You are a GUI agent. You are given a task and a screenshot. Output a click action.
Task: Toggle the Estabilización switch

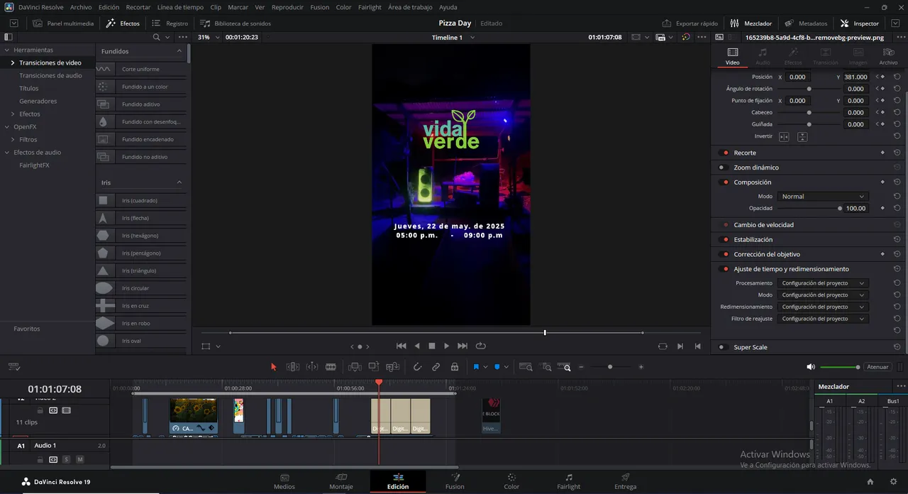tap(724, 239)
